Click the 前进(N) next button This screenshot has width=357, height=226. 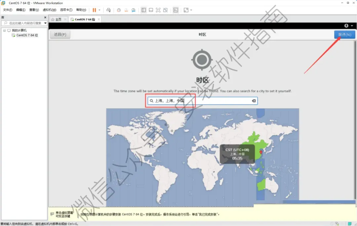345,35
